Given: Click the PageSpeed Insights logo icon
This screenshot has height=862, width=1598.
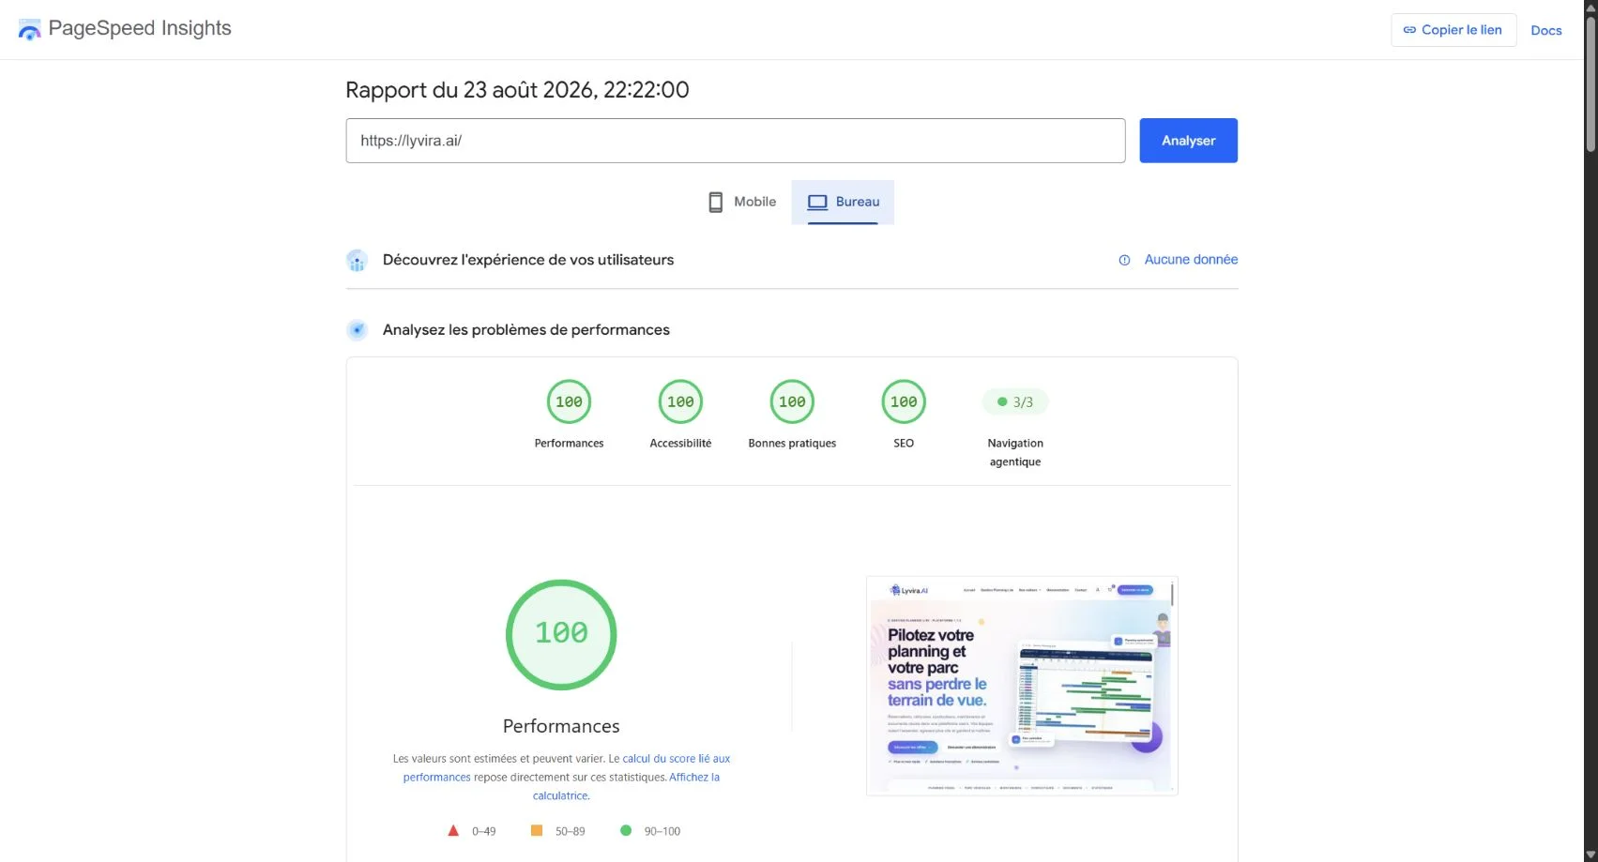Looking at the screenshot, I should (x=29, y=29).
